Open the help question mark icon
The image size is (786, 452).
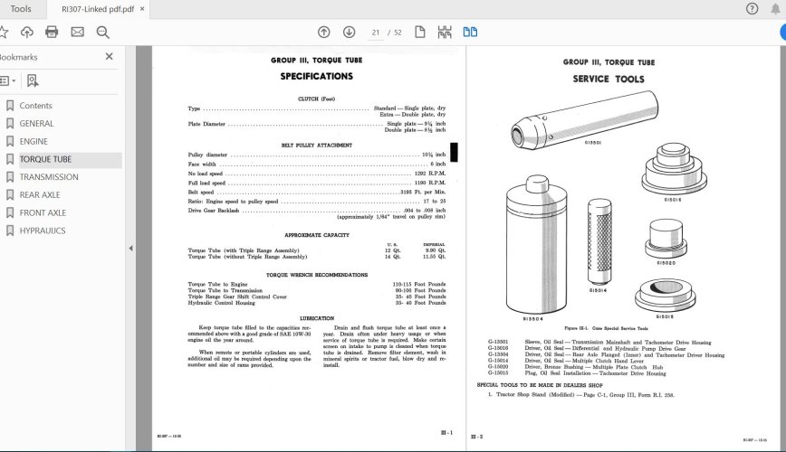[x=752, y=9]
